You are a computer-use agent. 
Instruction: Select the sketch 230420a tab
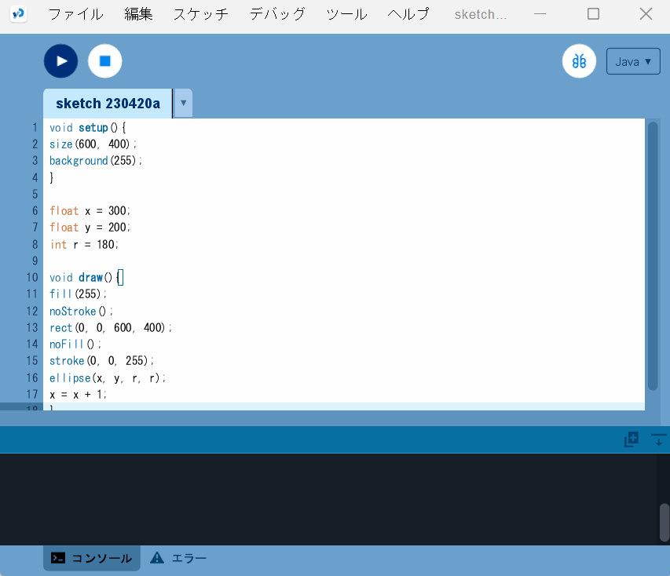click(x=108, y=104)
